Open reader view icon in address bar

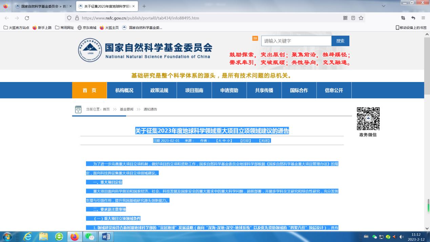(353, 18)
